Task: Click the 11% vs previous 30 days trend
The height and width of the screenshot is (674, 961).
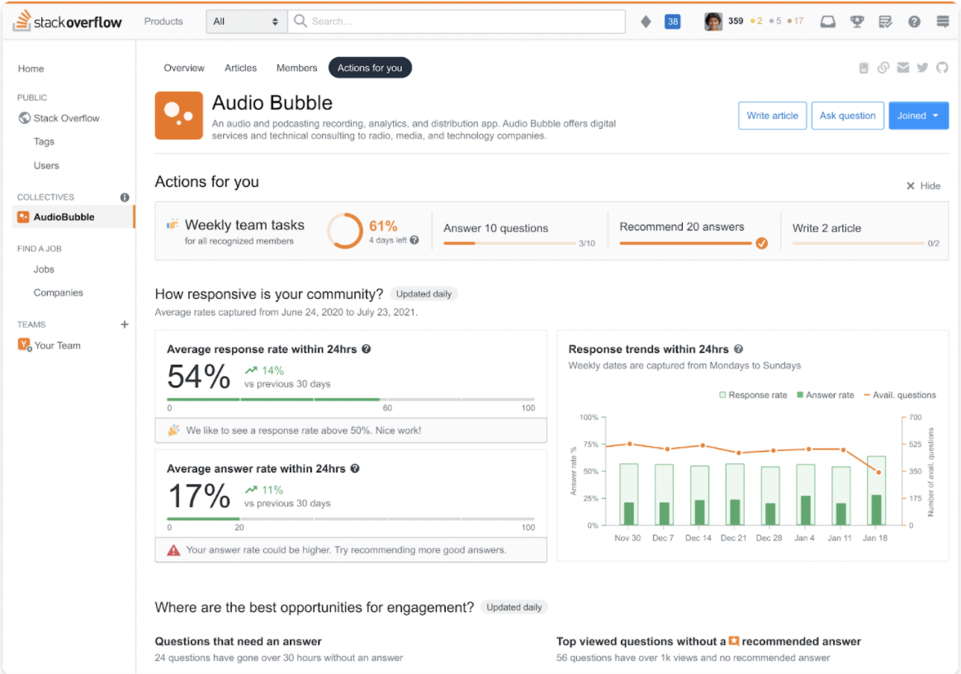Action: (x=287, y=496)
